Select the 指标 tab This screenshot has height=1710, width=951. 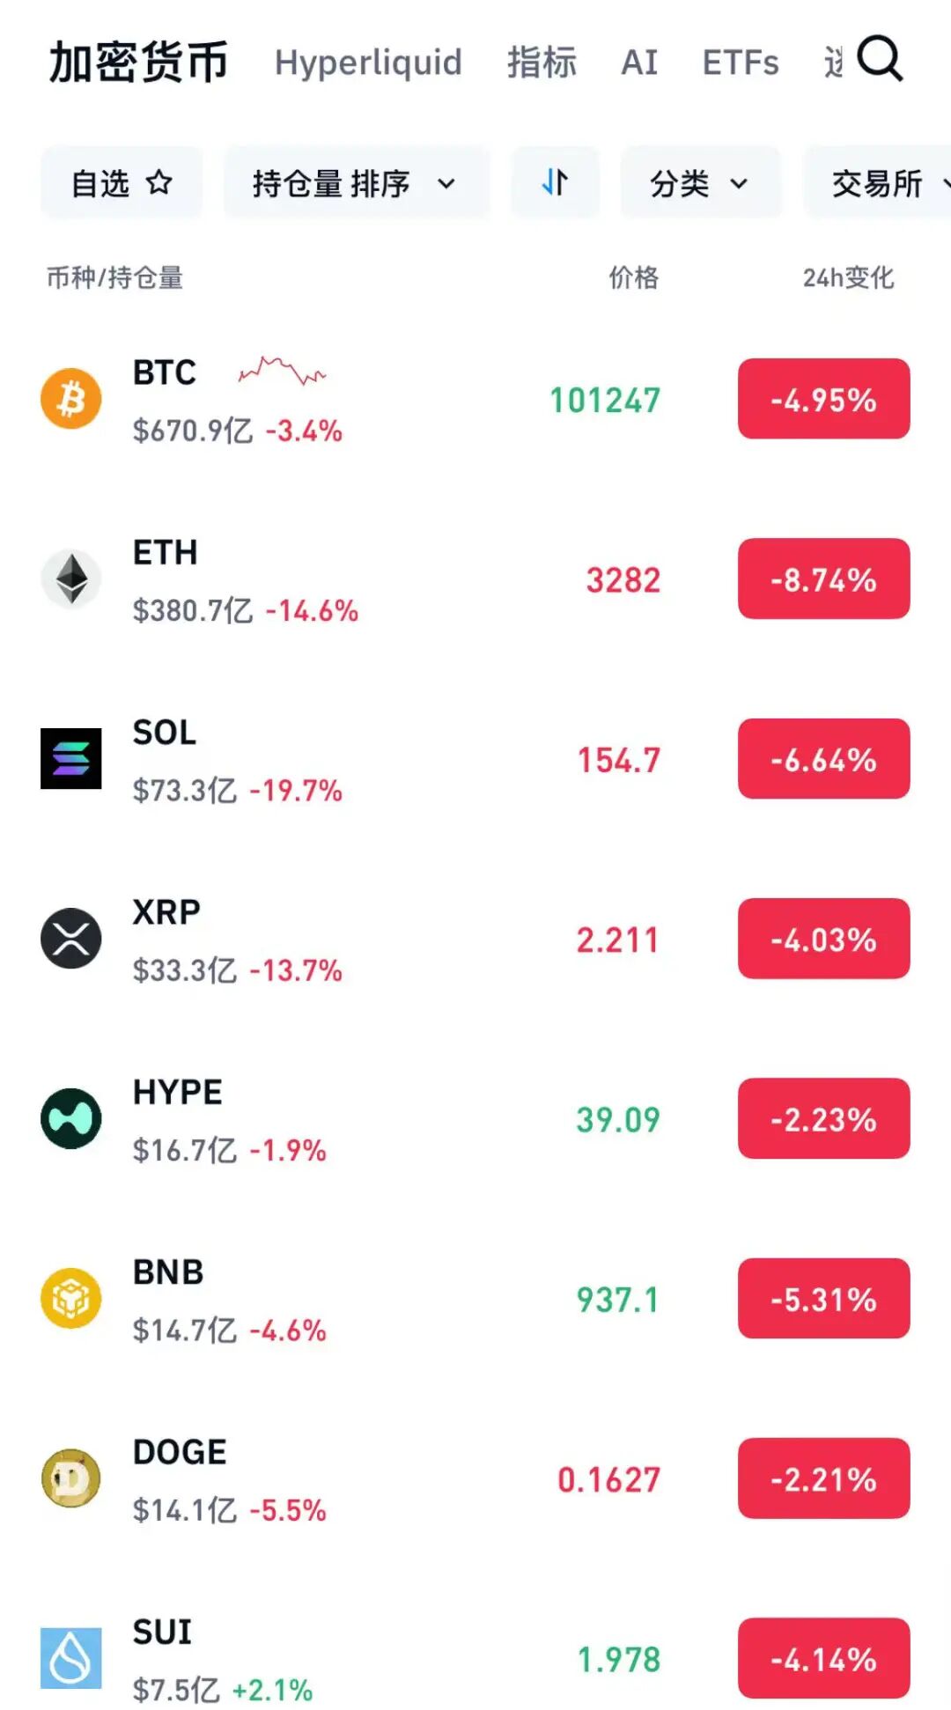click(x=542, y=63)
